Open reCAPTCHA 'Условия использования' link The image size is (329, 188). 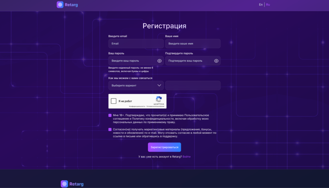155,107
